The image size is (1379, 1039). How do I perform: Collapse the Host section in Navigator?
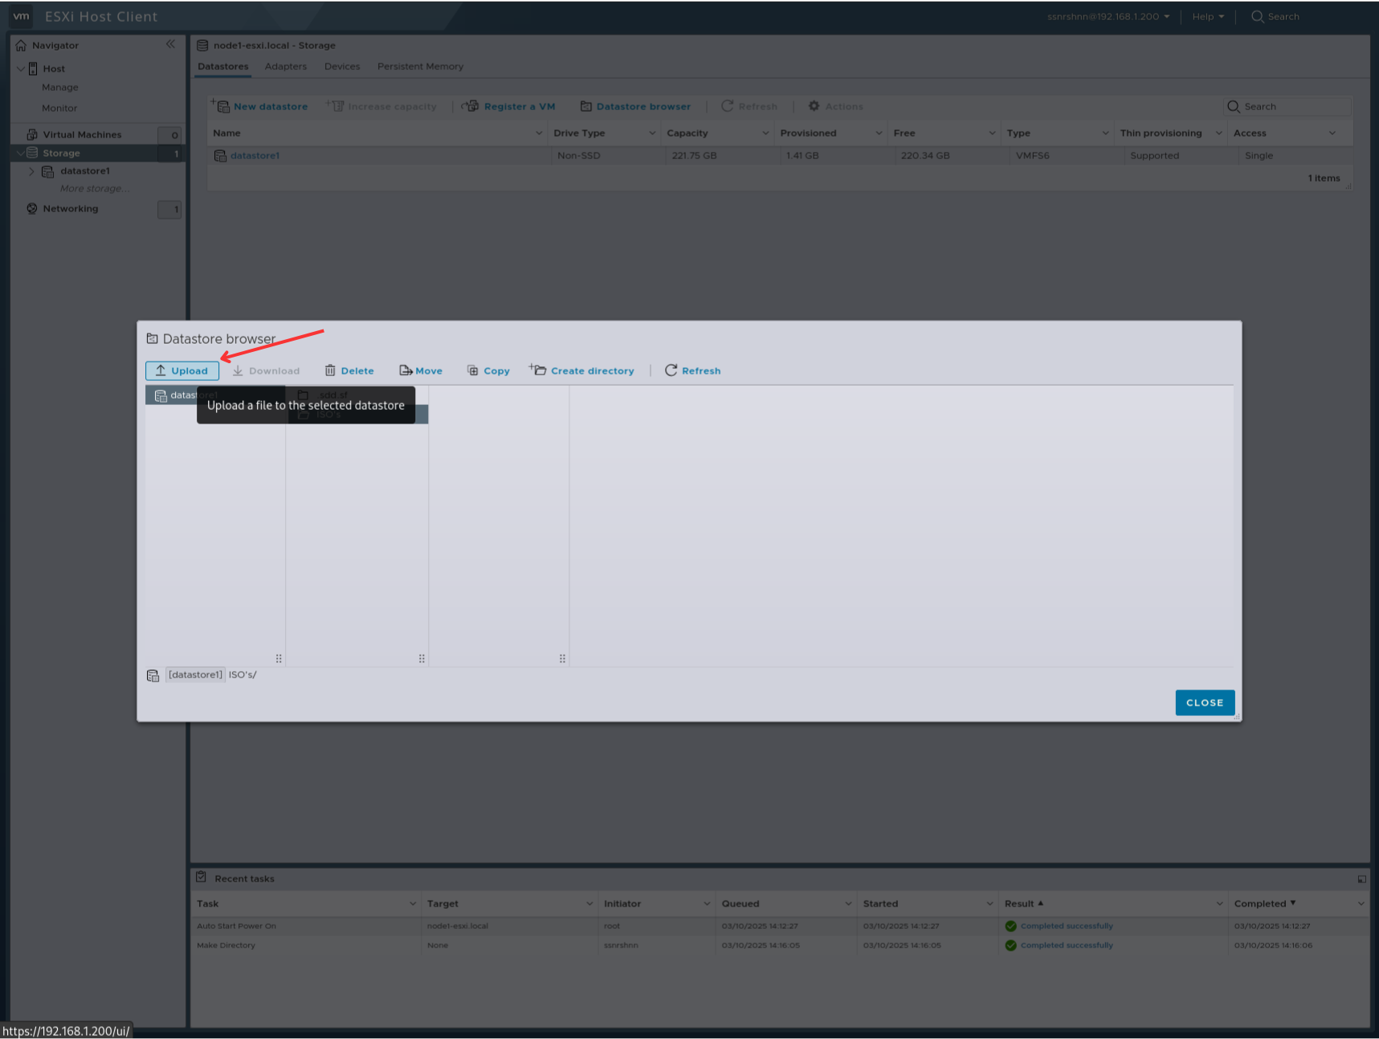[20, 68]
